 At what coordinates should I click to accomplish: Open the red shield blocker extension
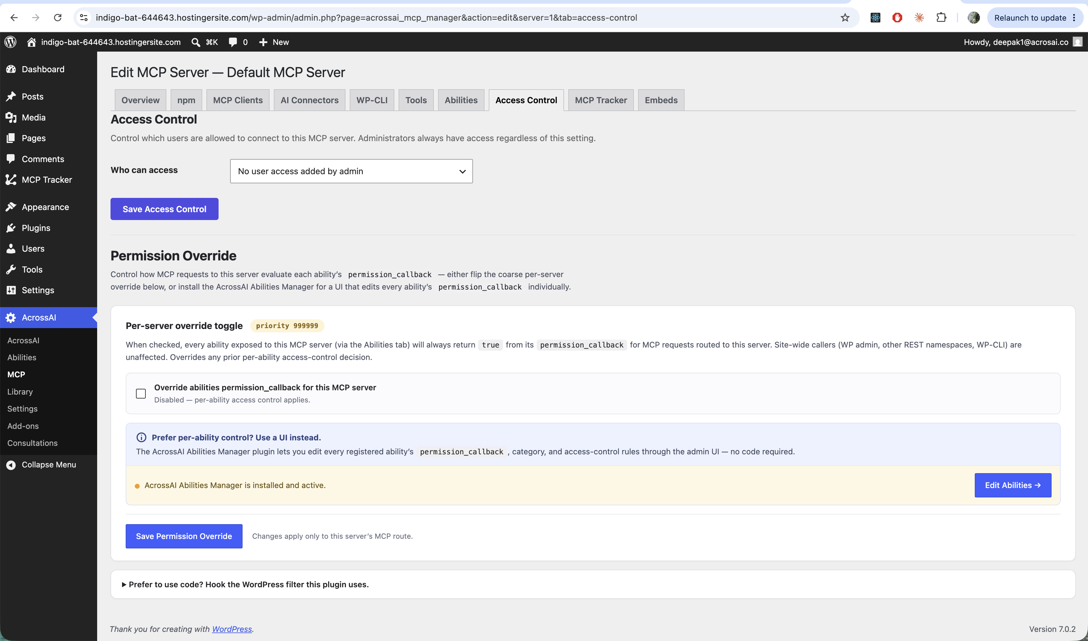[897, 18]
